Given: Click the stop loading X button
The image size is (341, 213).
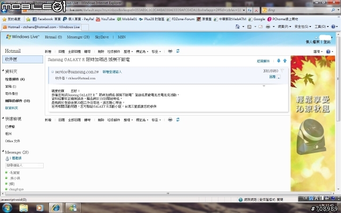Looking at the screenshot, I should 256,10.
